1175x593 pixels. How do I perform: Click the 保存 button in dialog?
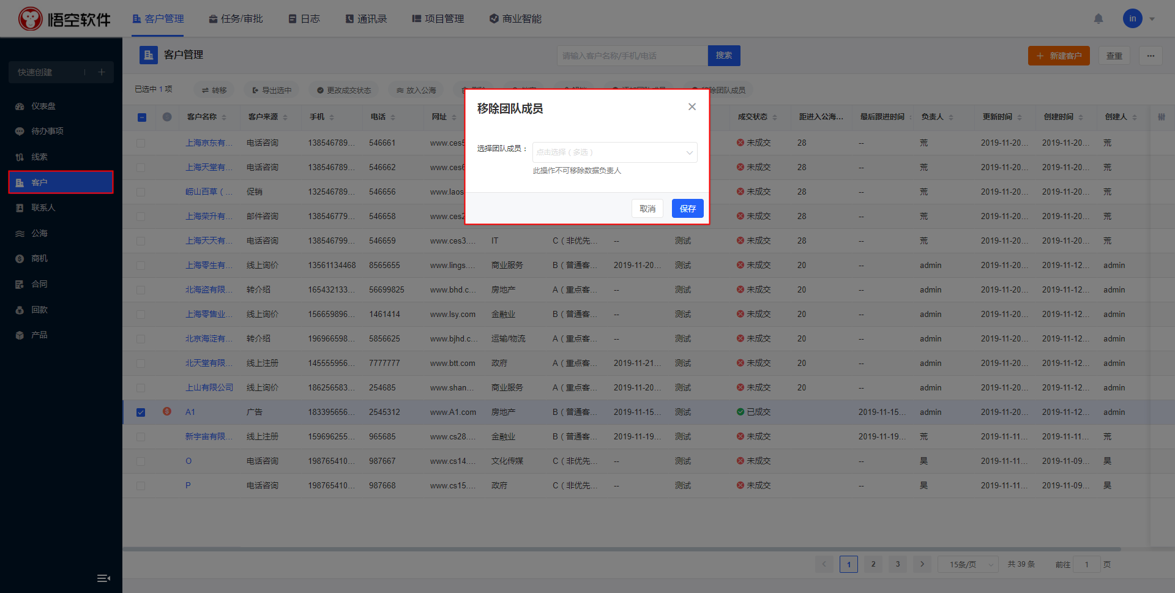pyautogui.click(x=687, y=209)
